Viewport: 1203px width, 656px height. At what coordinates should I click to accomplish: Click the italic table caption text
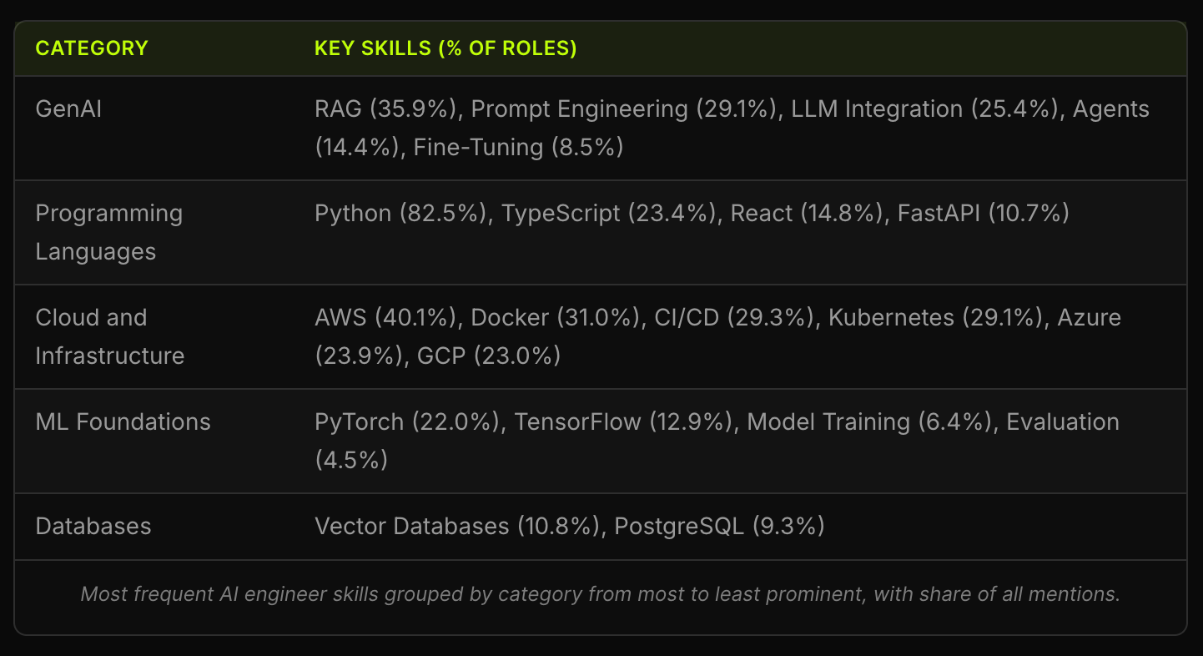(601, 594)
